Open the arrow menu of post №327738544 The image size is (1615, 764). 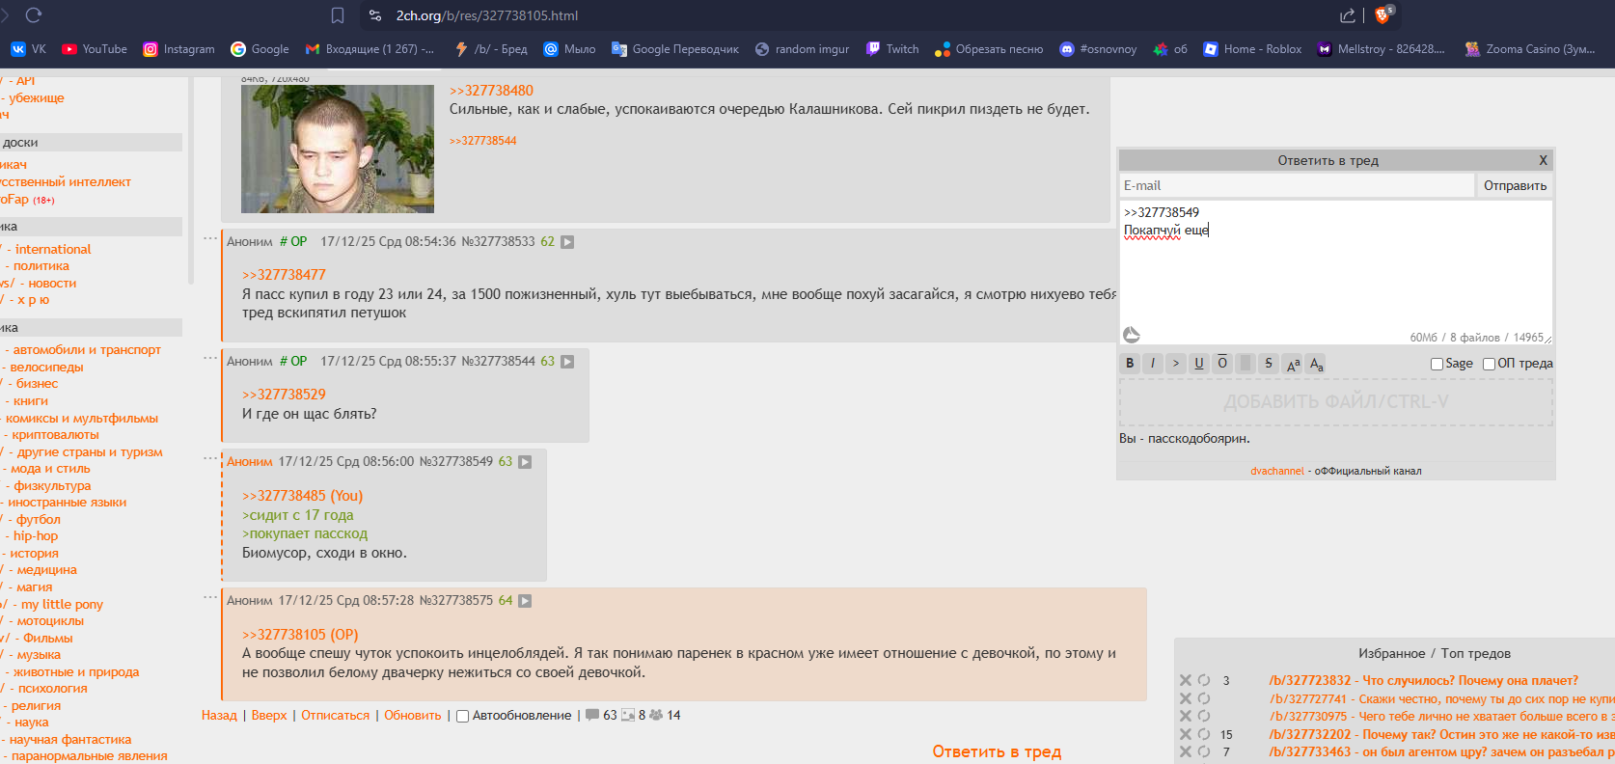coord(567,362)
